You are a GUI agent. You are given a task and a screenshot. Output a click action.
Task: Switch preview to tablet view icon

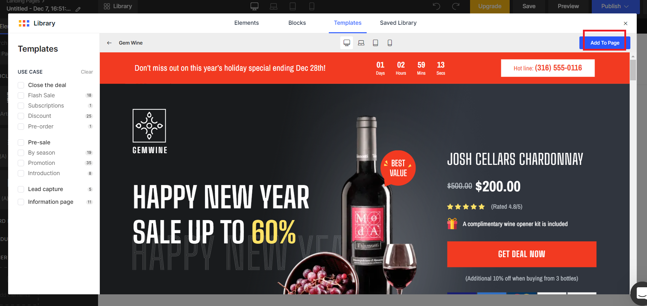pos(376,43)
